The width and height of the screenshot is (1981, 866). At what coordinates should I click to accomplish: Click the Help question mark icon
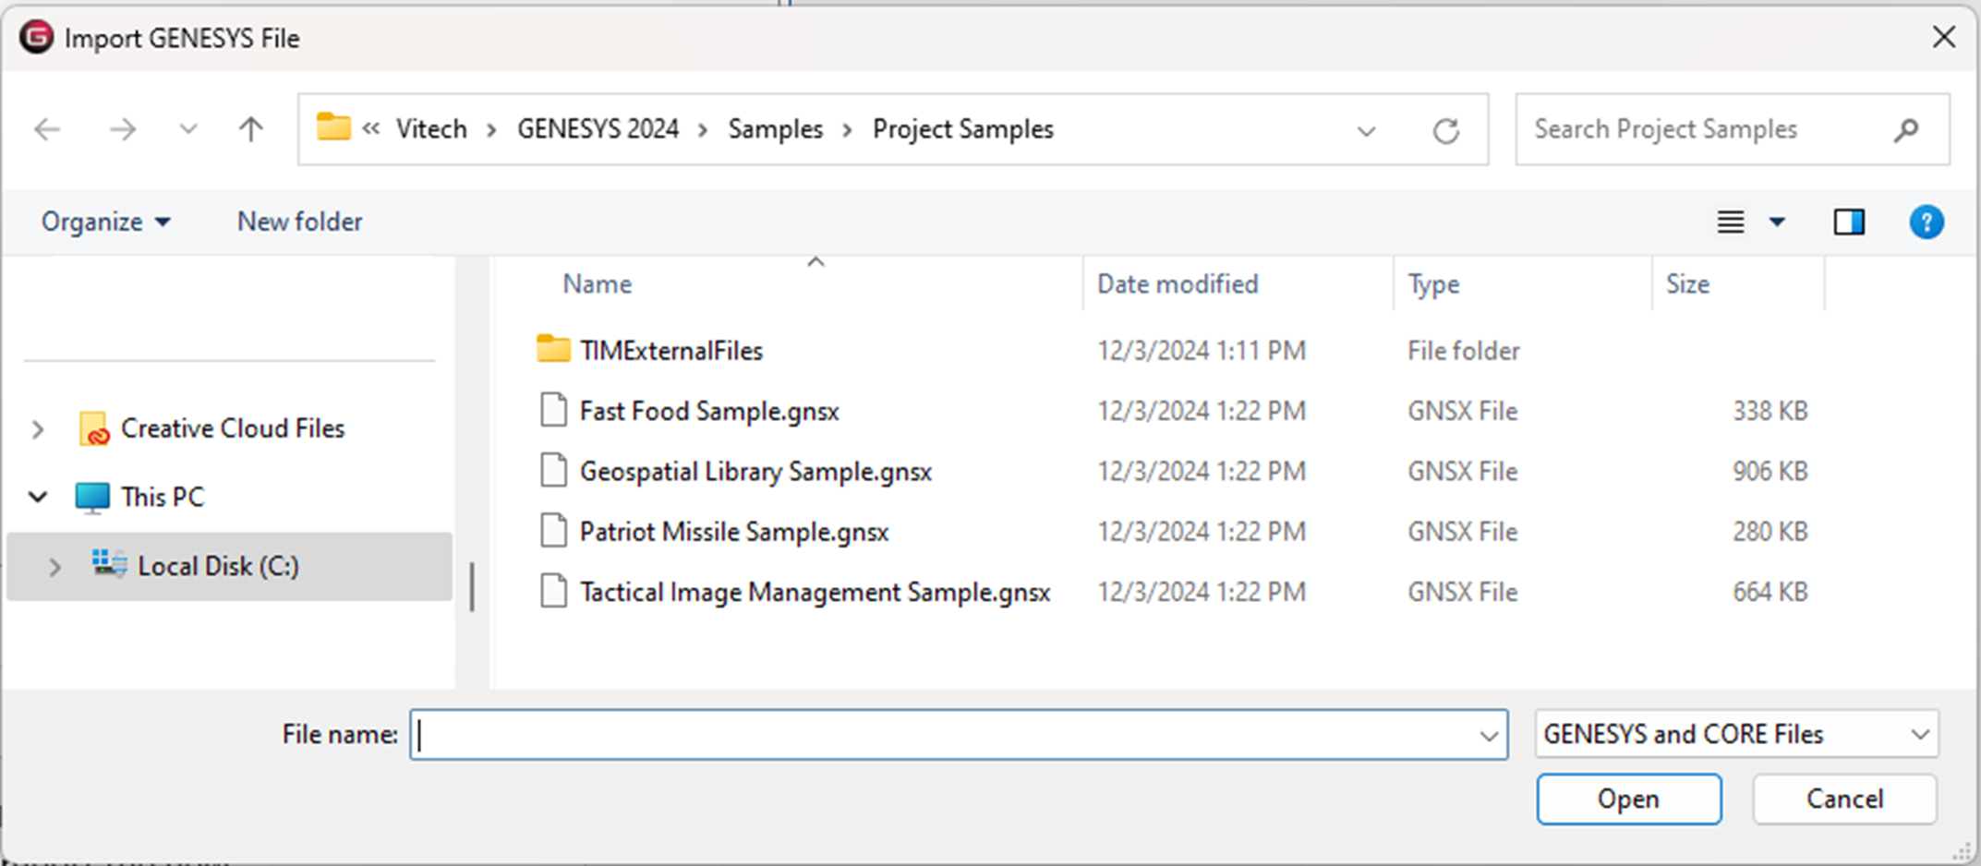[1927, 222]
